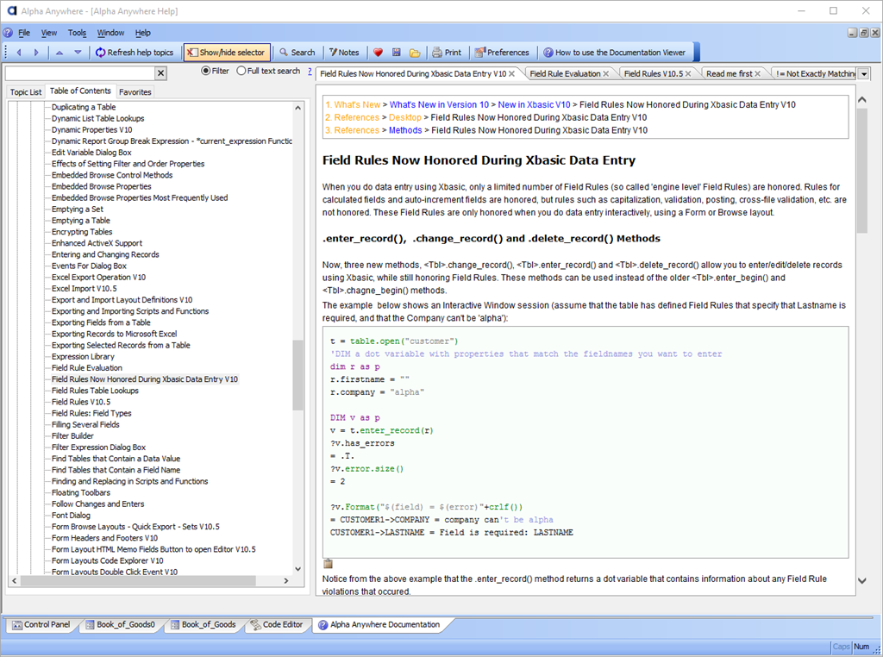Click the back navigation arrow
This screenshot has width=883, height=657.
(19, 53)
